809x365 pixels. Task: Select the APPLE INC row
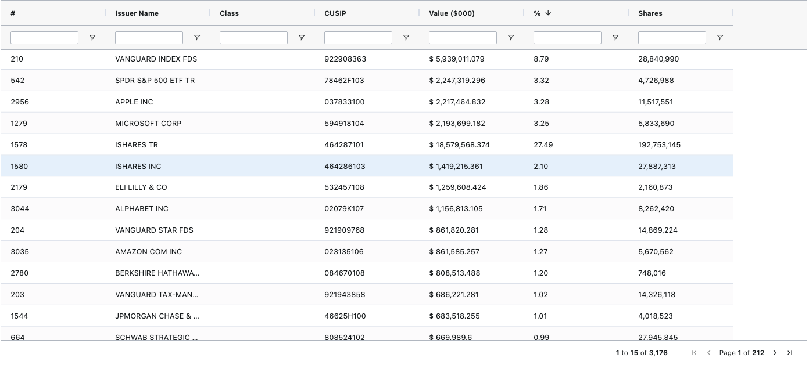[x=134, y=102]
